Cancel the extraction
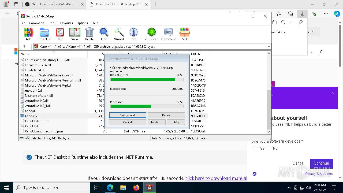 pyautogui.click(x=128, y=122)
